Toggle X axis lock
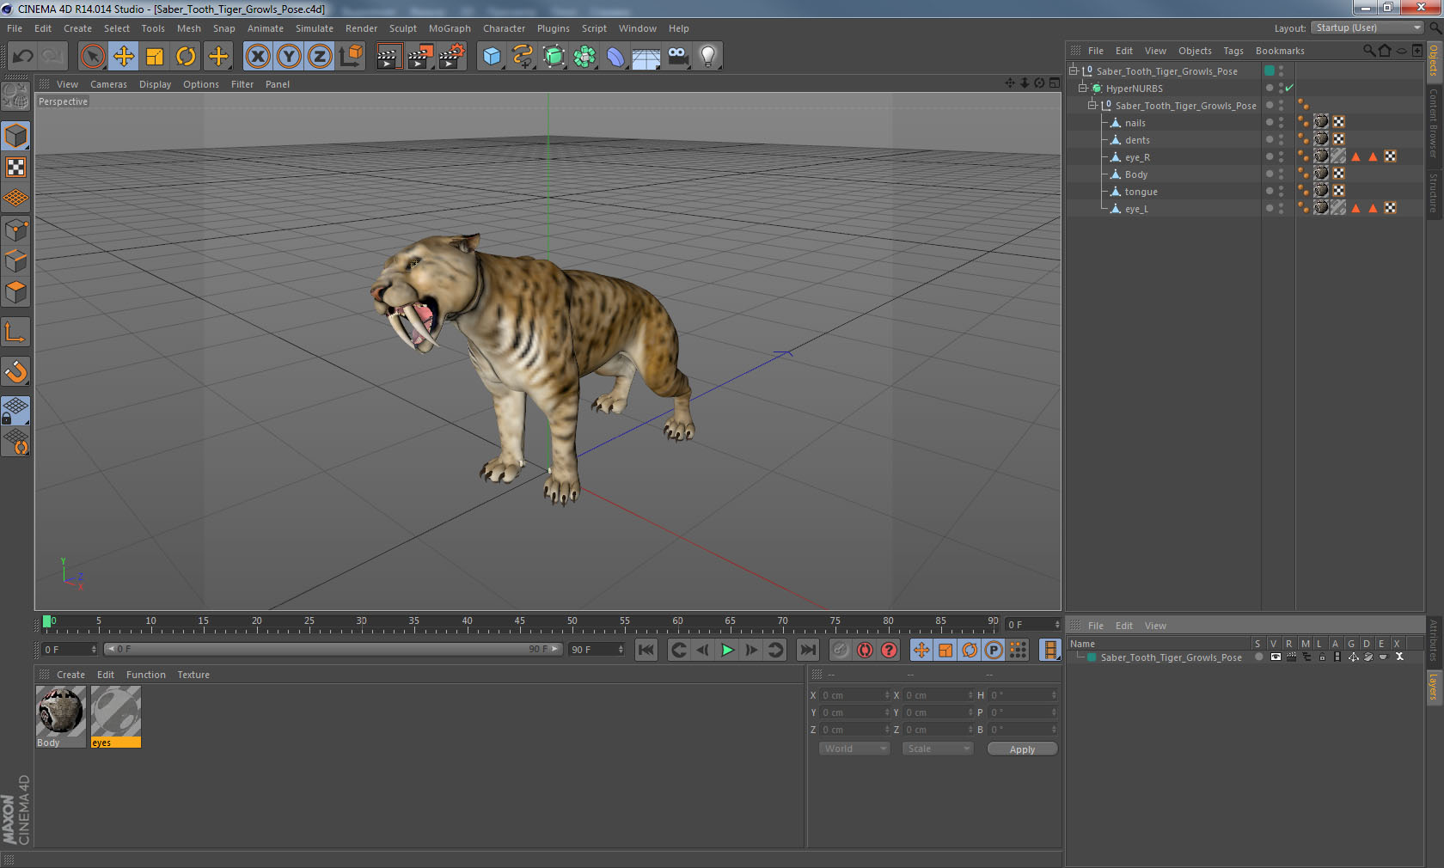The width and height of the screenshot is (1444, 868). coord(257,57)
